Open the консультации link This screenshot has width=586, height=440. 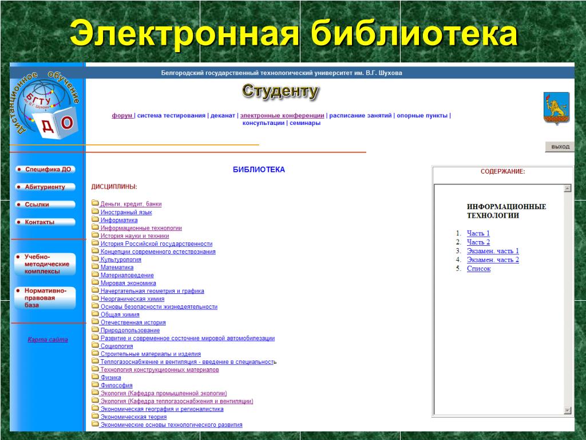pyautogui.click(x=263, y=123)
